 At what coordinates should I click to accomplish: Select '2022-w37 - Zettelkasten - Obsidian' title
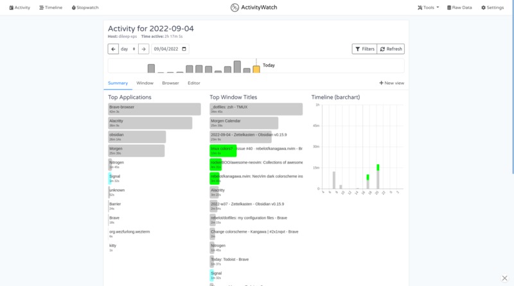pyautogui.click(x=247, y=206)
